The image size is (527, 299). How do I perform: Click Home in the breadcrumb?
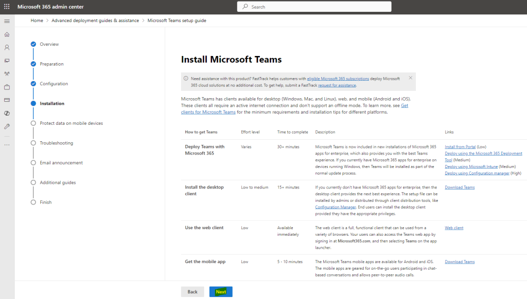pyautogui.click(x=37, y=21)
